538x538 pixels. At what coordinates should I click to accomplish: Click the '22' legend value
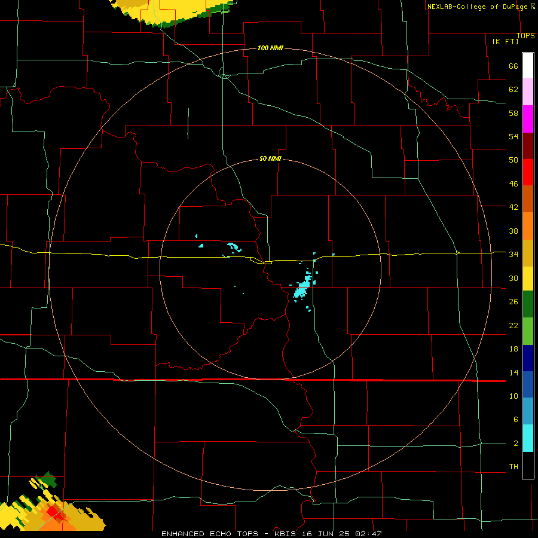(513, 325)
